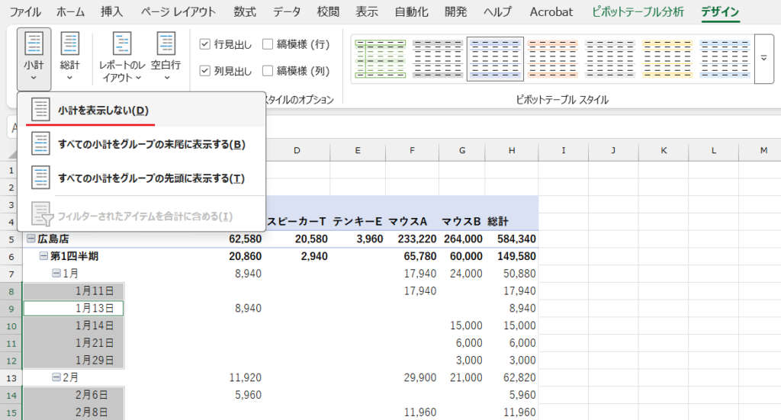This screenshot has height=420, width=781.
Task: Apply the orange pivot table style
Action: (552, 59)
